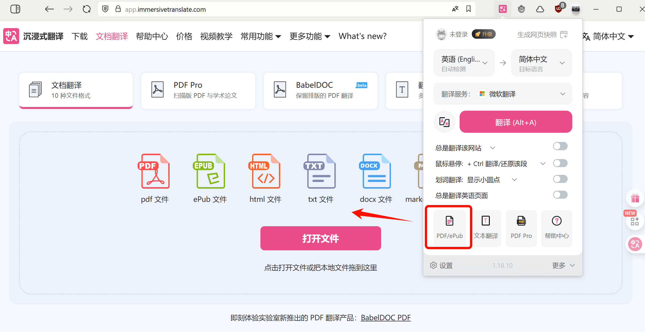The height and width of the screenshot is (332, 645).
Task: Click the camera screenshot extension icon
Action: [x=575, y=9]
